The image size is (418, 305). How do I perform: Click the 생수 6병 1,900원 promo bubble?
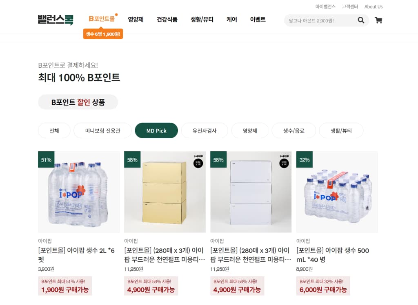pyautogui.click(x=102, y=34)
